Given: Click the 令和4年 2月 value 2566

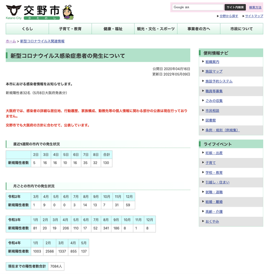Looking at the screenshot, I should (50, 251).
